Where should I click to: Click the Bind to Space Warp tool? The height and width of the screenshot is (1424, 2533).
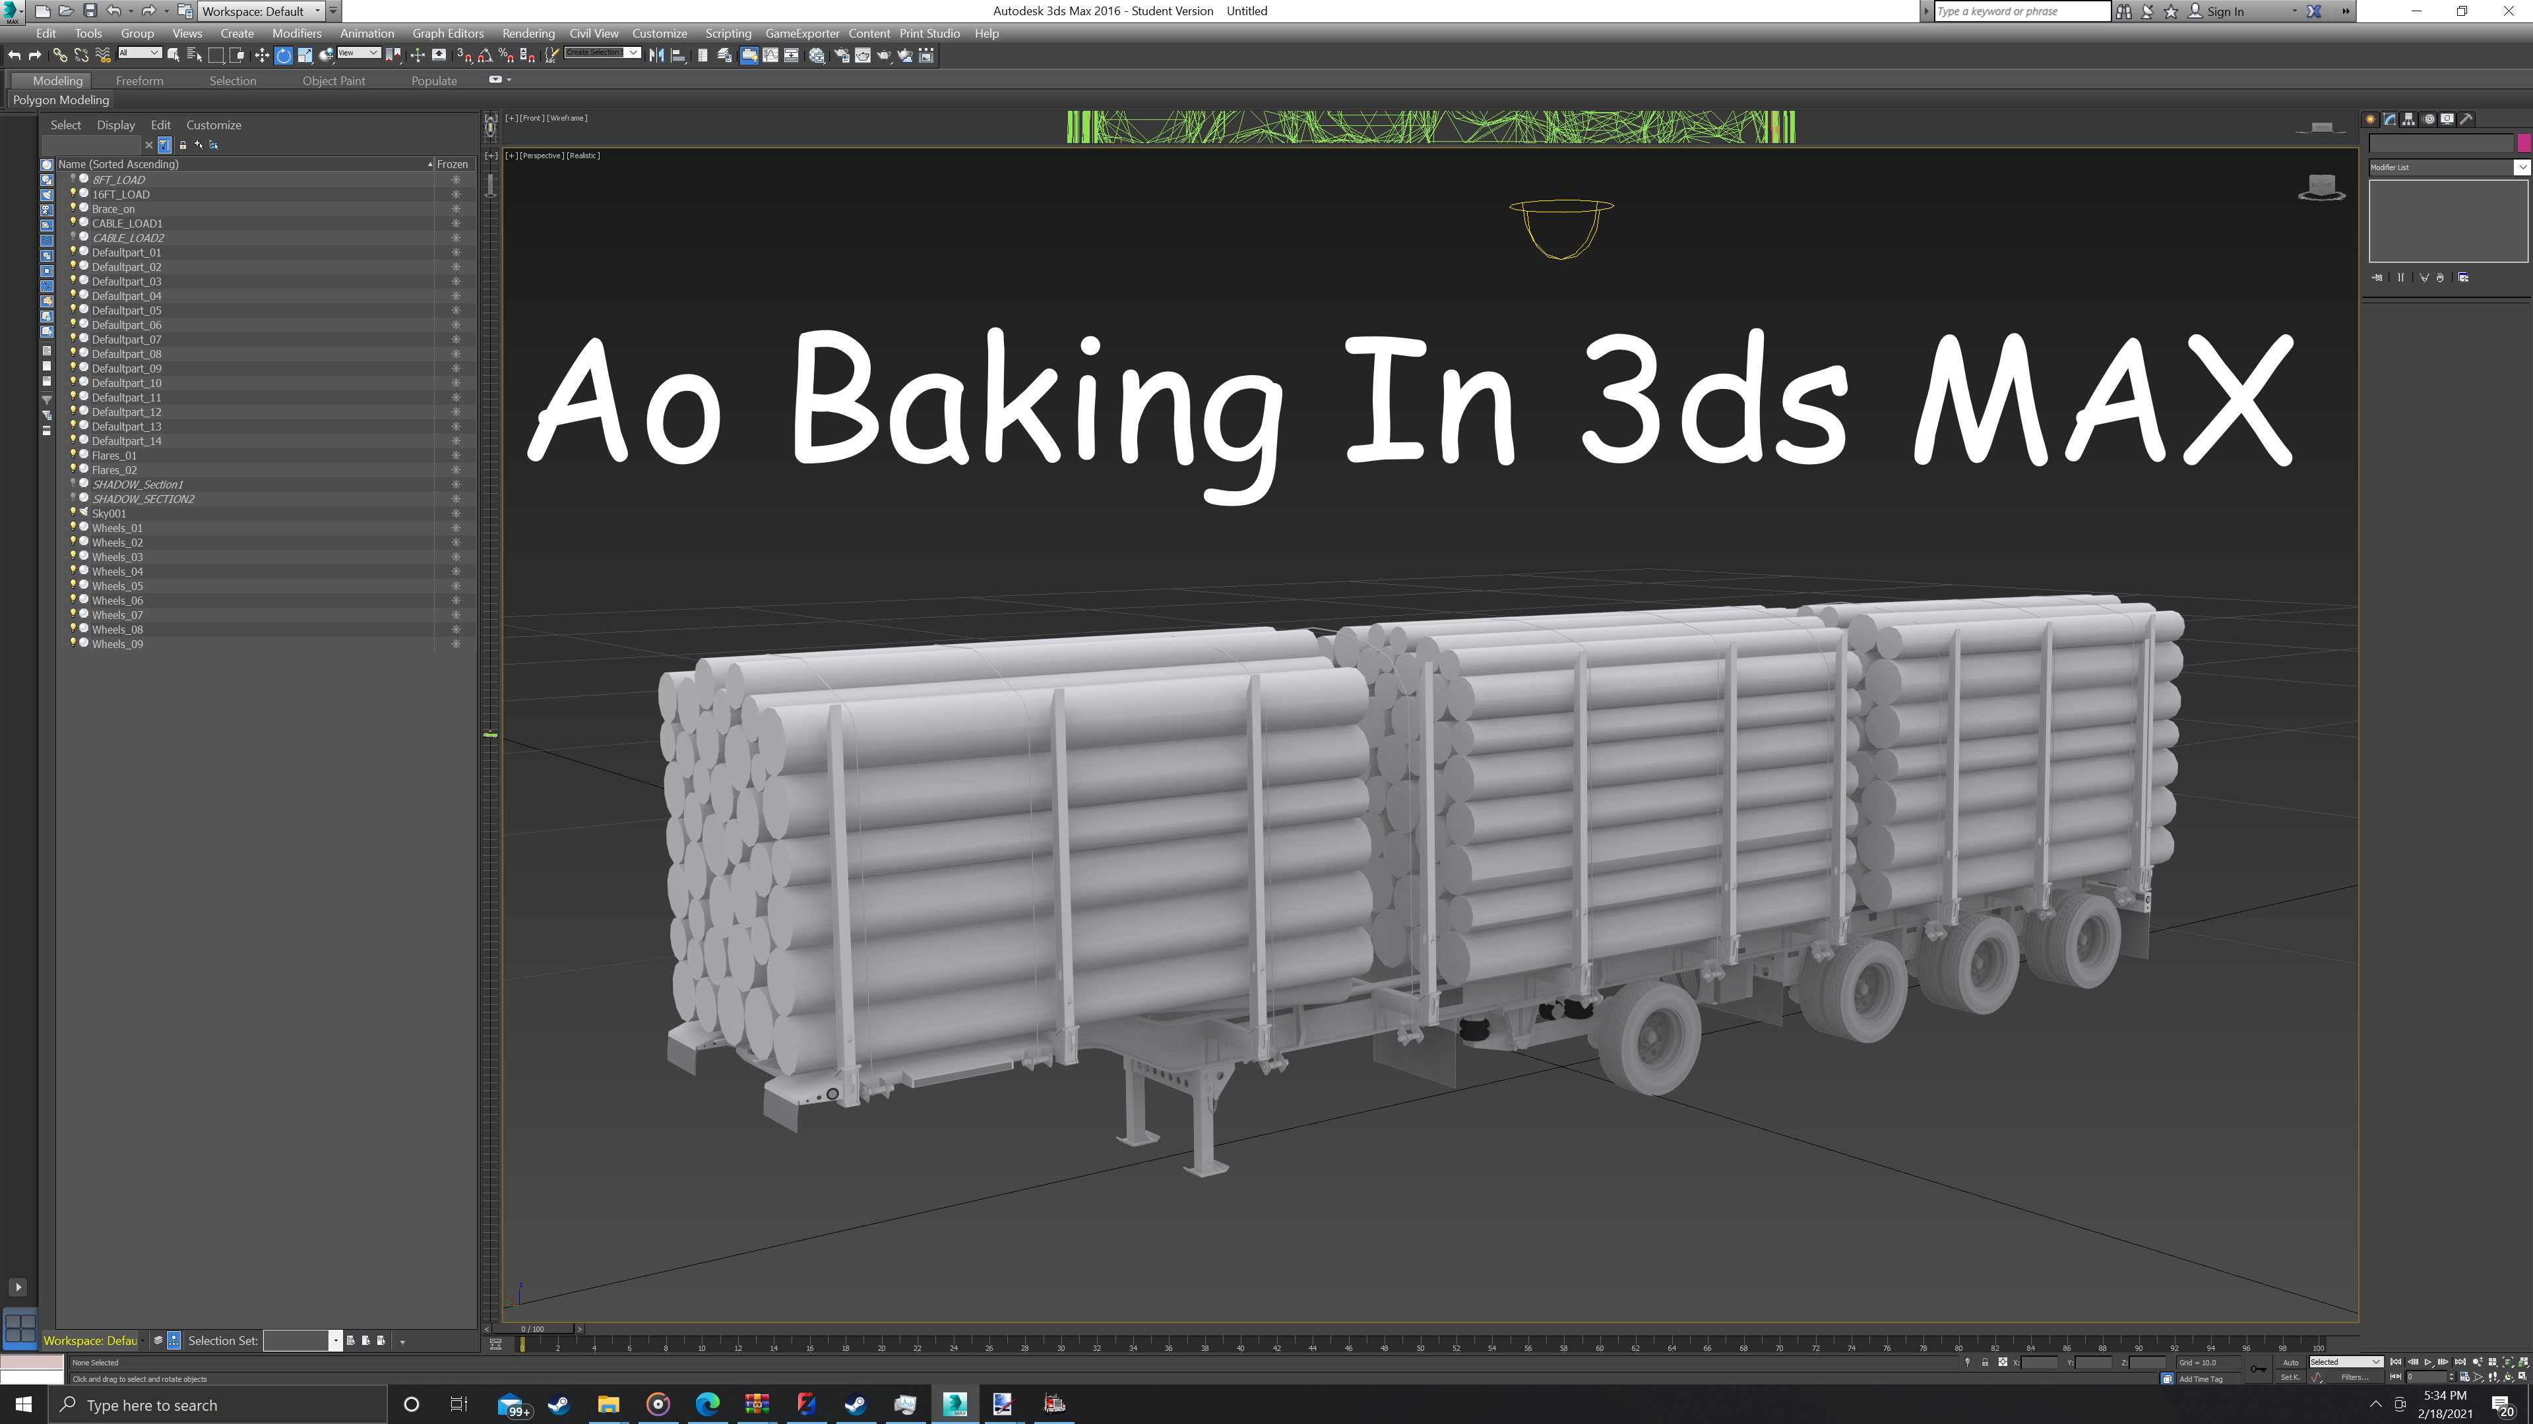click(104, 55)
